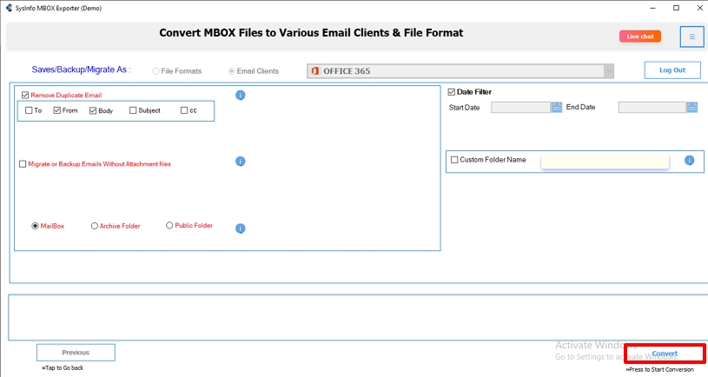This screenshot has height=377, width=708.
Task: Uncheck Remove Duplicate Email checkbox
Action: click(x=25, y=95)
